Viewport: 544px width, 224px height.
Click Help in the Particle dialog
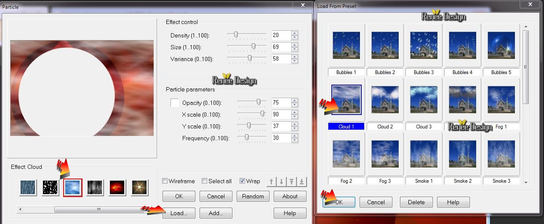tap(290, 213)
